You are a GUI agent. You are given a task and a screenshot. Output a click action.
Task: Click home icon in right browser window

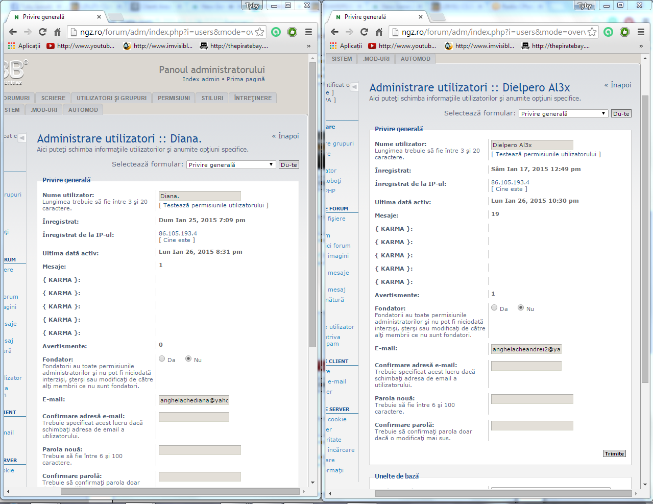point(379,32)
